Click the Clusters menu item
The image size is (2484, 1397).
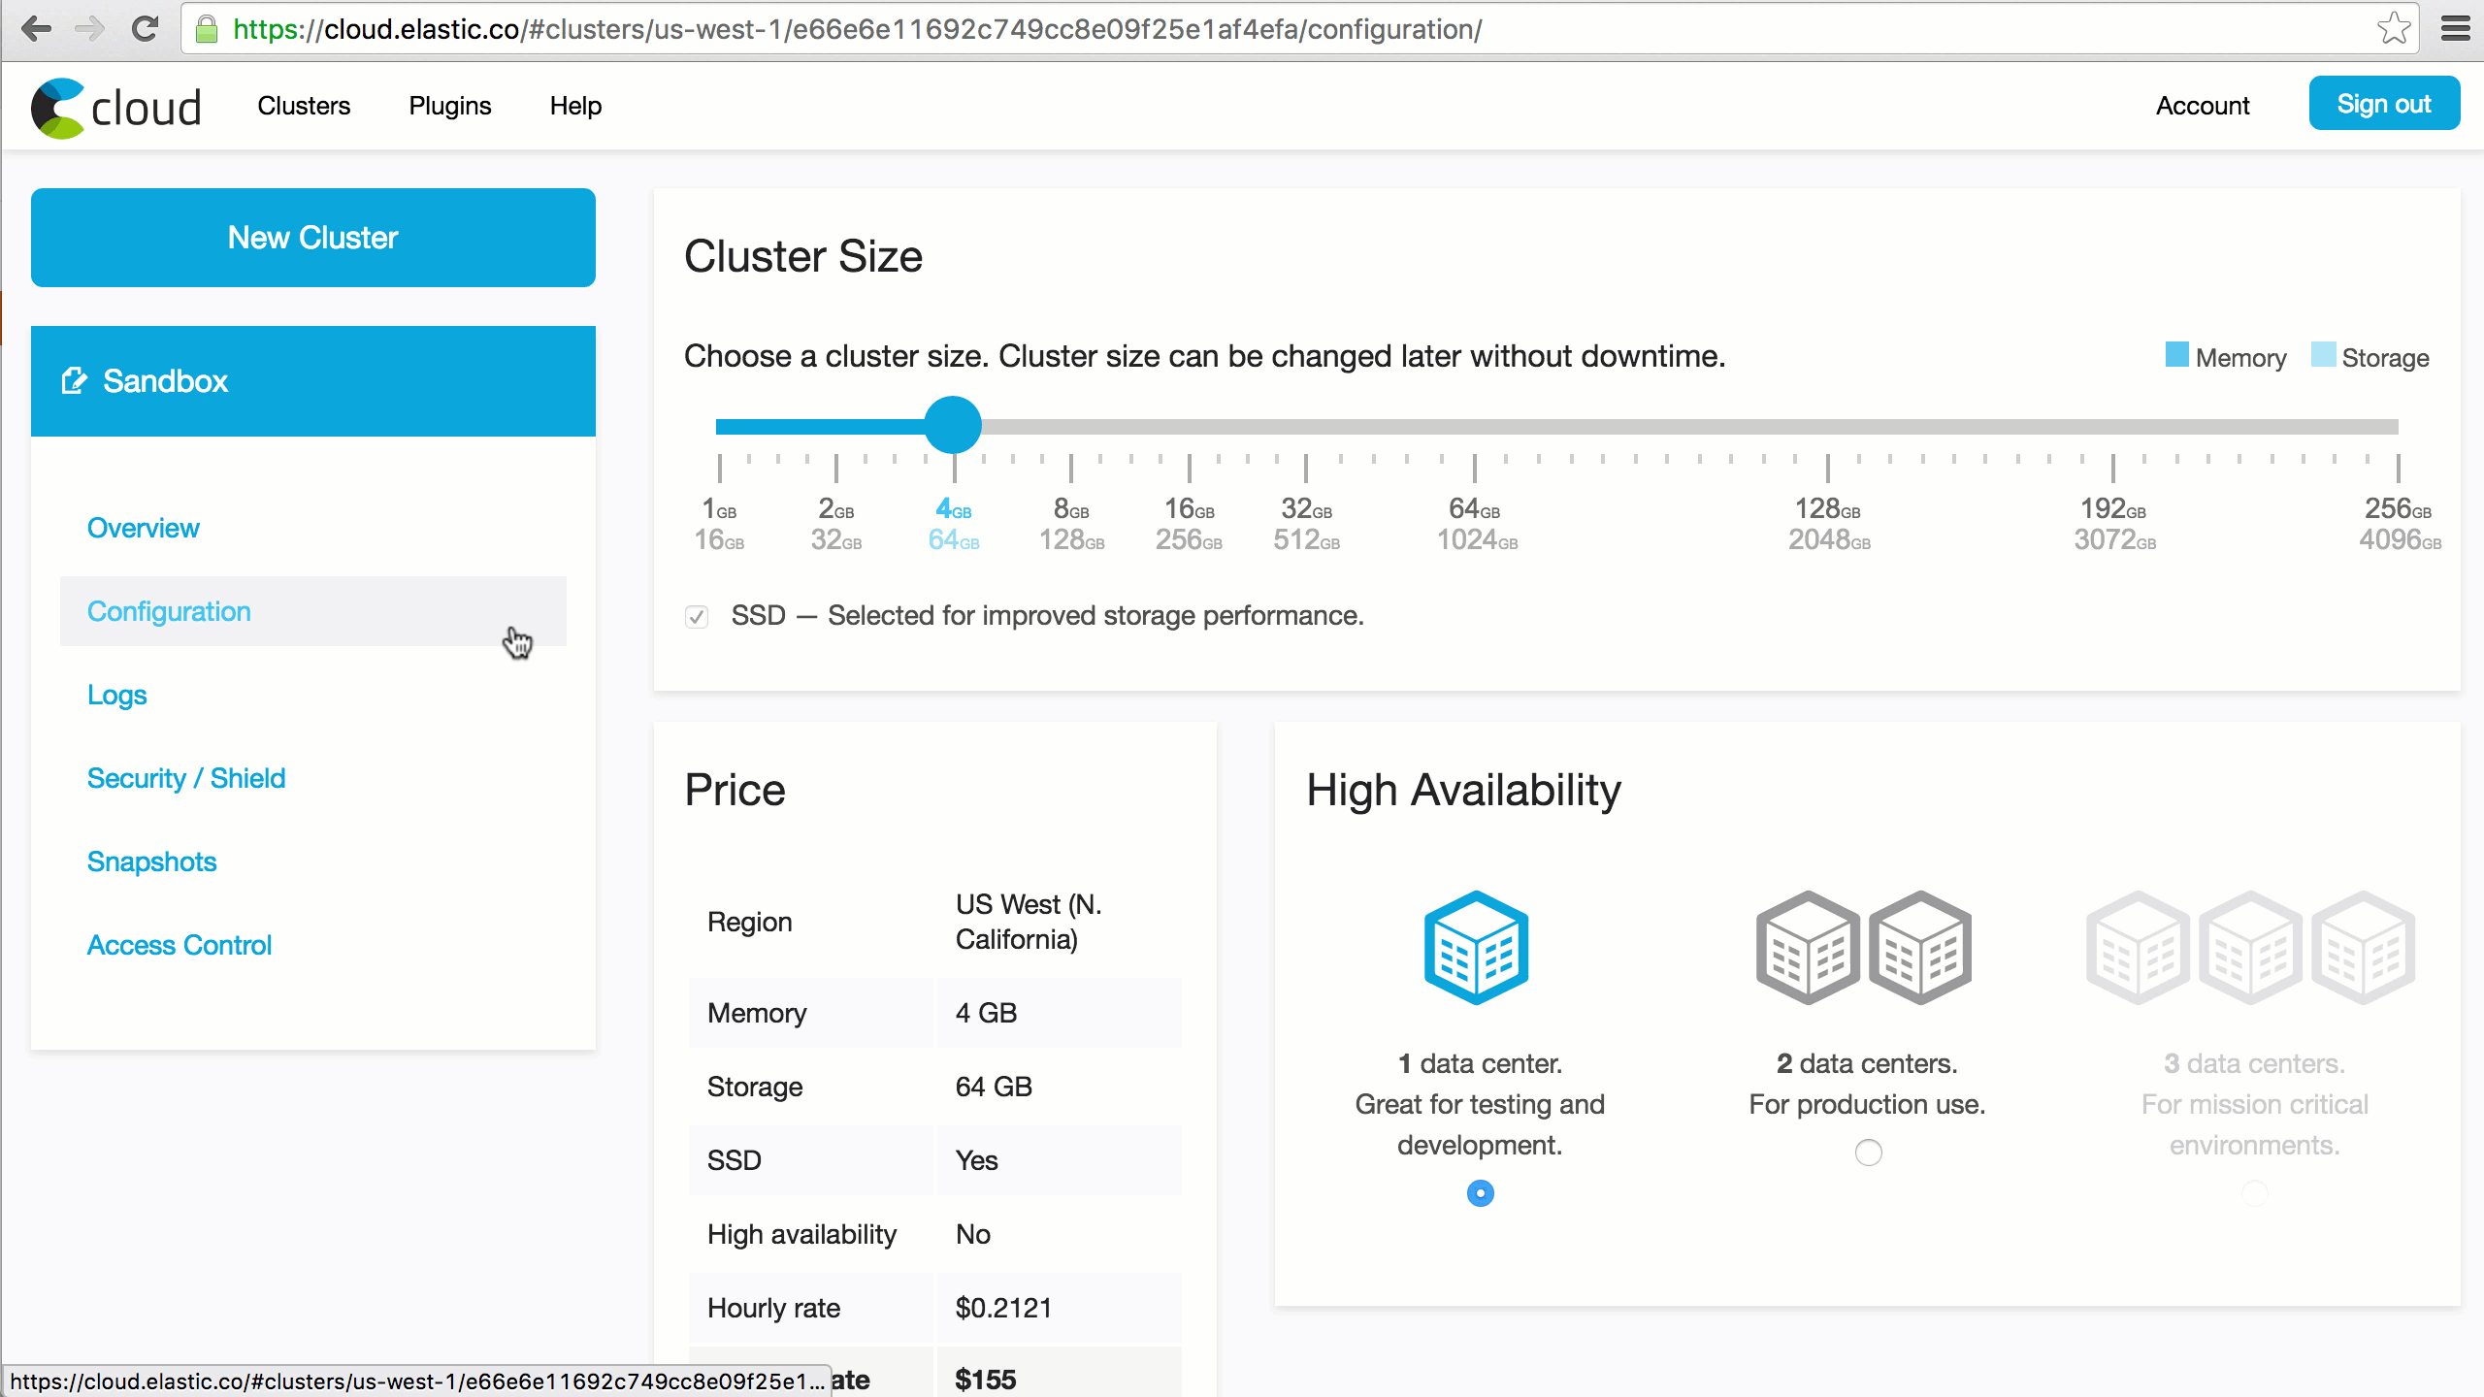pos(304,104)
